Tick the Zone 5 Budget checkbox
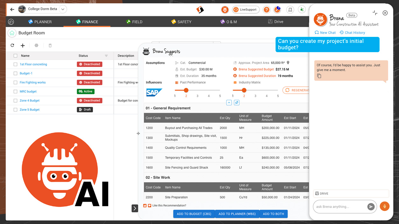399x224 pixels. click(x=16, y=110)
